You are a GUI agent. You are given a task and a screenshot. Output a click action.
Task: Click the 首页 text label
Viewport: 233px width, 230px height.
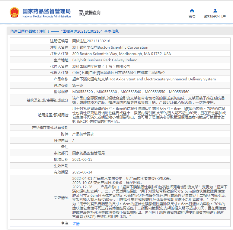pos(192,16)
